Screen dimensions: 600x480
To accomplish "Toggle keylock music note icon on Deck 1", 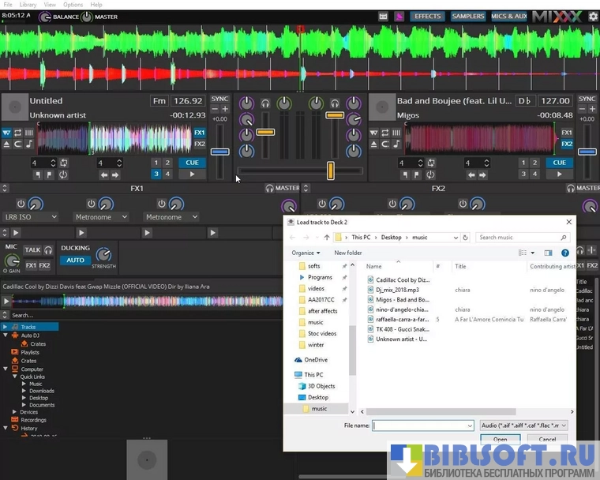I will [x=28, y=144].
